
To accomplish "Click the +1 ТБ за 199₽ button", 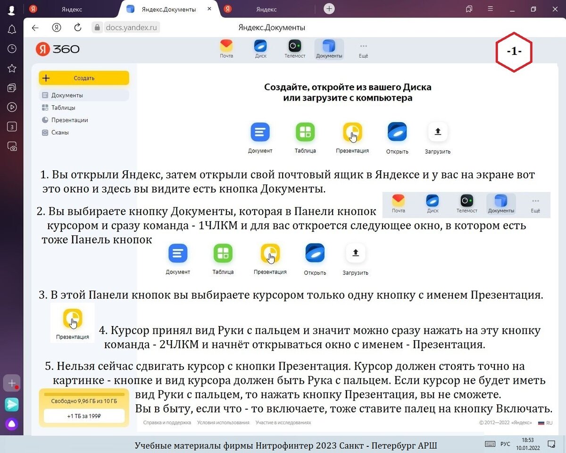I will tap(84, 416).
